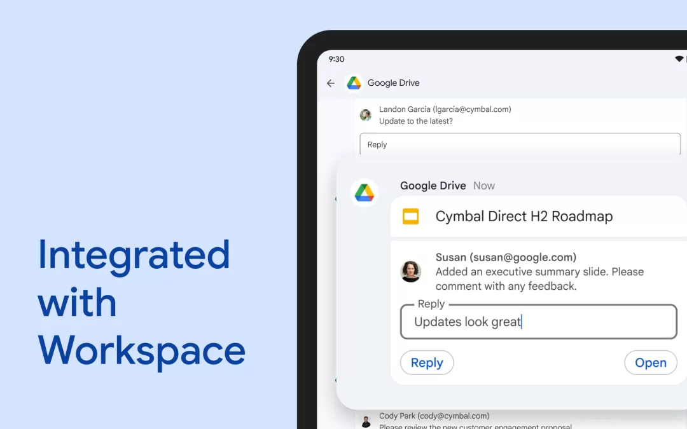Open the Google Drive icon on the notification
Screen dimensions: 687x429
364,193
